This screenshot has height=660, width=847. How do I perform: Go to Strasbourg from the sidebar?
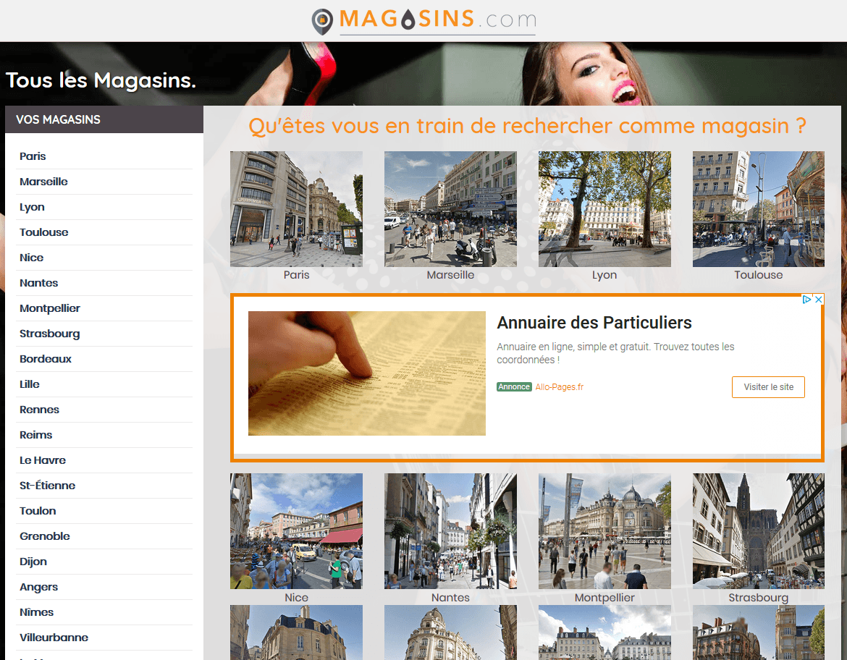pyautogui.click(x=50, y=334)
